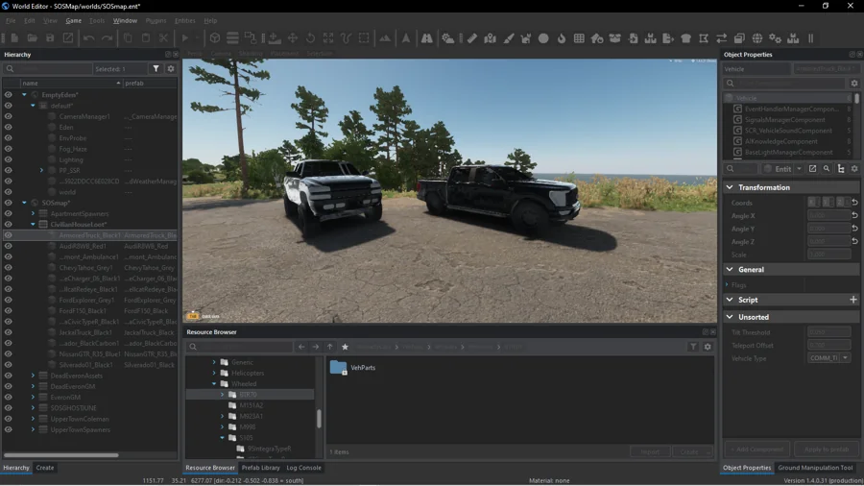Click the Resource Browser back arrow
This screenshot has width=864, height=486.
click(301, 347)
